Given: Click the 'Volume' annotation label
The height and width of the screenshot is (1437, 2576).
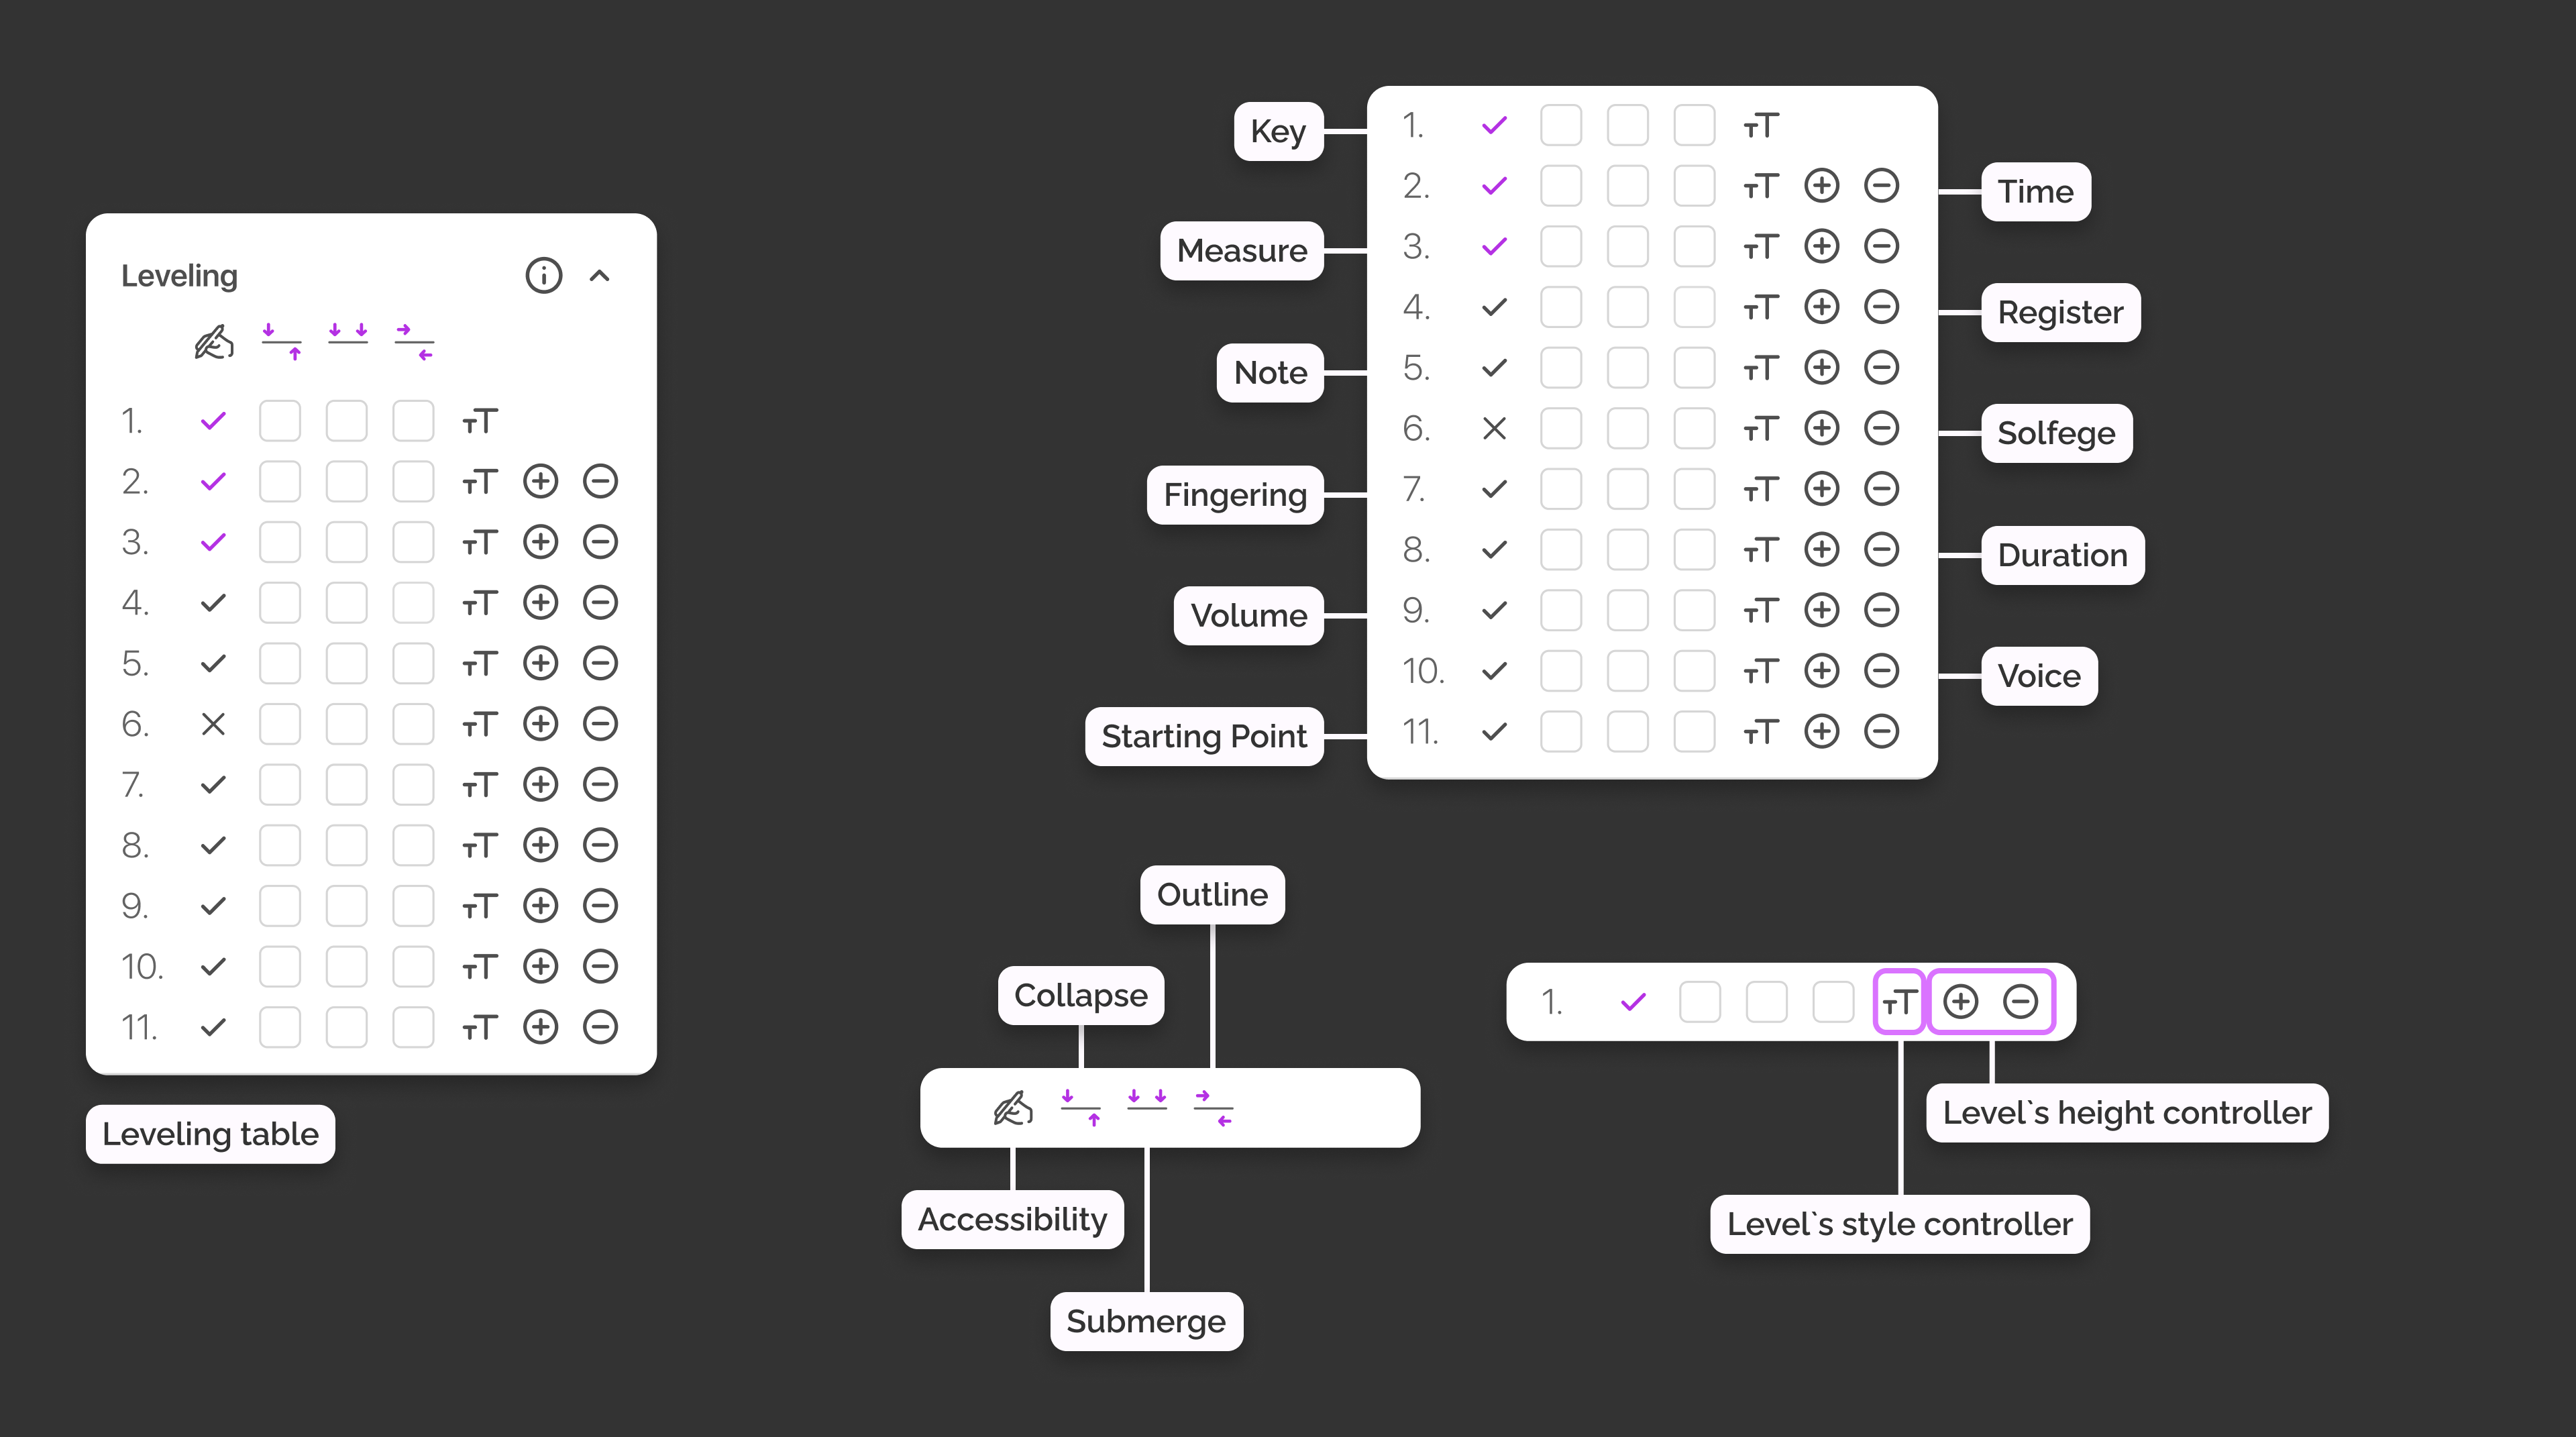Looking at the screenshot, I should click(x=1249, y=616).
